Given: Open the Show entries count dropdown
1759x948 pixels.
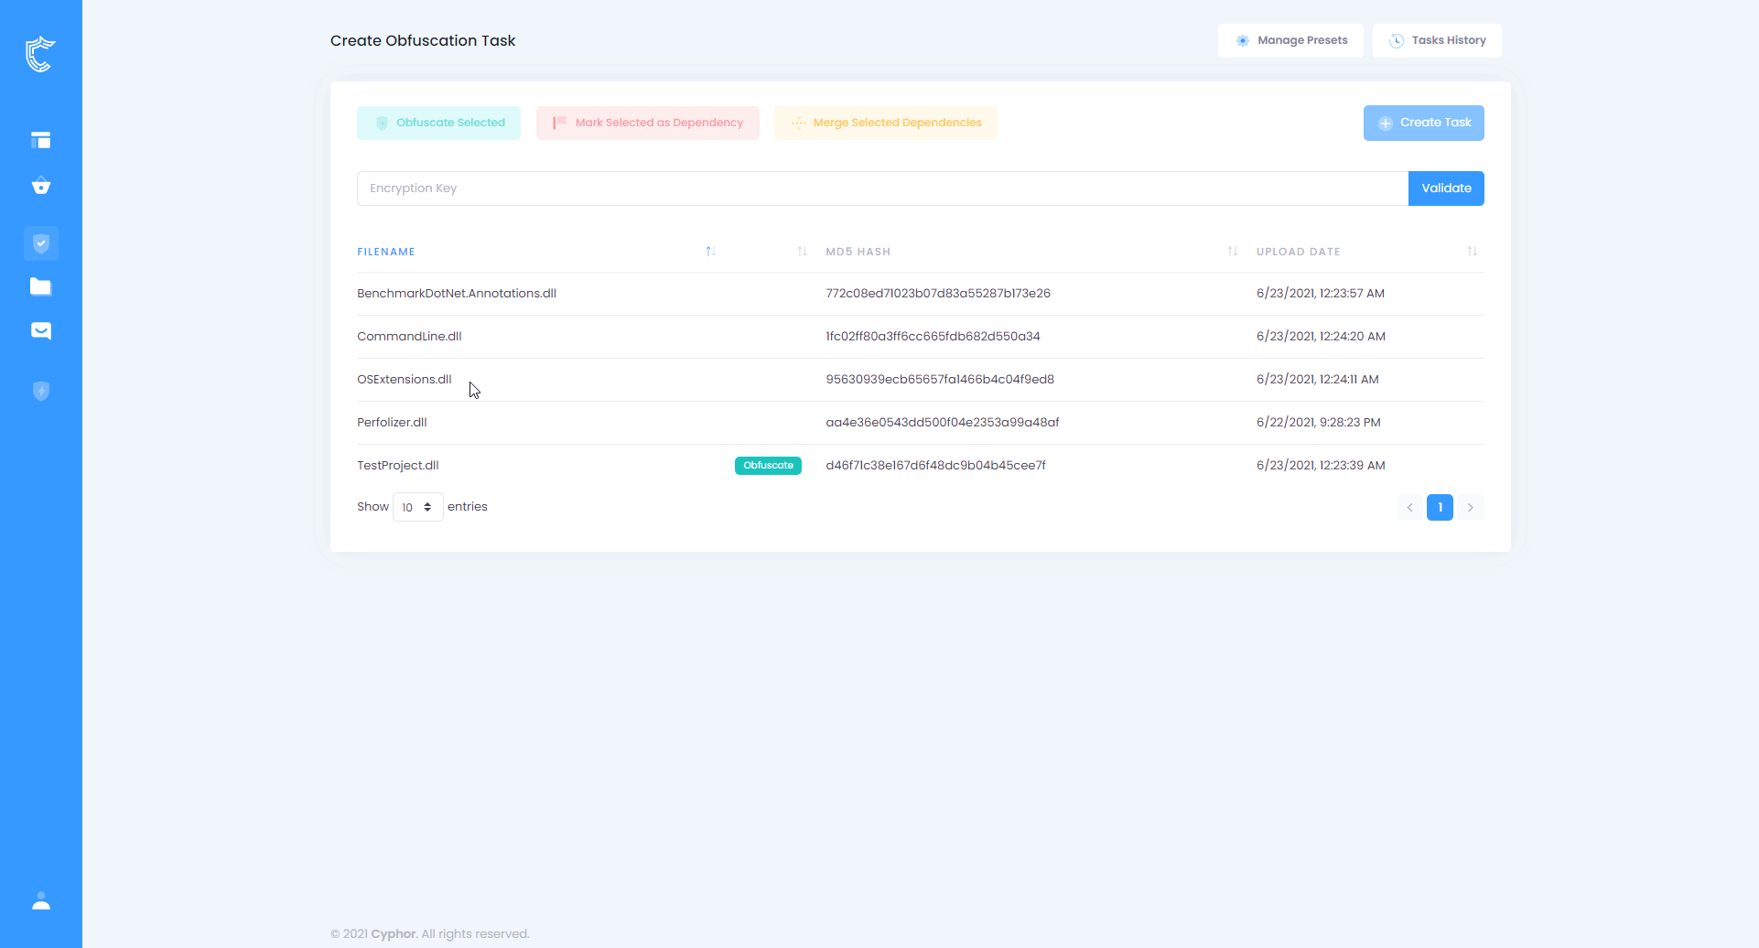Looking at the screenshot, I should [418, 507].
